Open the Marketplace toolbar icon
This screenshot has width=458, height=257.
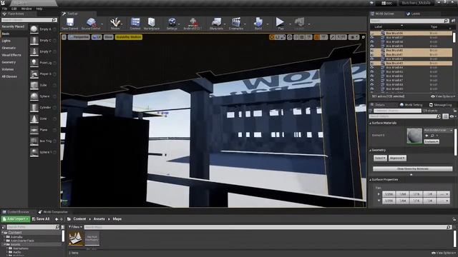(x=152, y=22)
